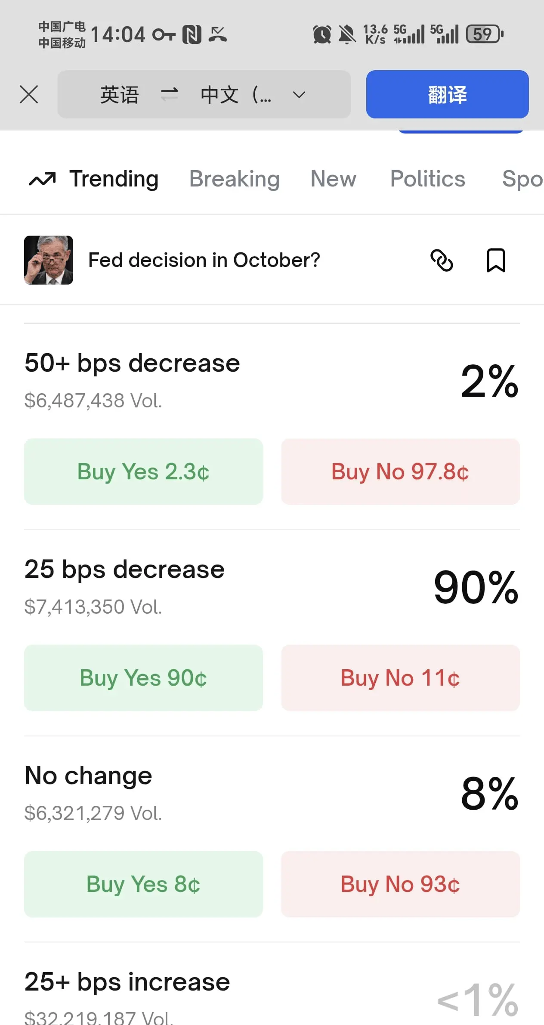Tap the trending arrow icon

click(42, 179)
